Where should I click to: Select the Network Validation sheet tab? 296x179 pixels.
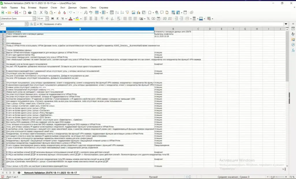[51, 173]
